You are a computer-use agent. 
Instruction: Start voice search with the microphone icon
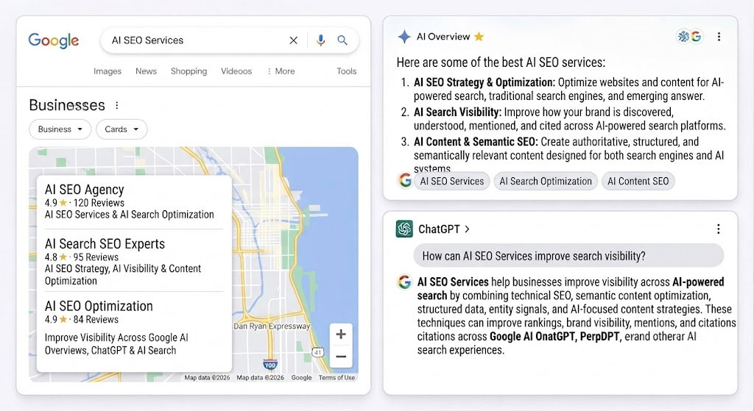pyautogui.click(x=321, y=40)
